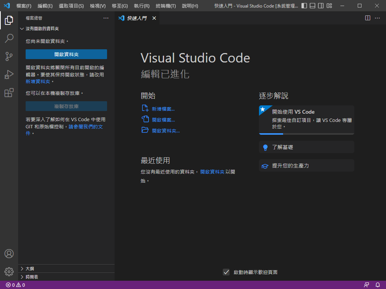The image size is (386, 289).
Task: Open notifications bell in status bar
Action: coord(378,285)
